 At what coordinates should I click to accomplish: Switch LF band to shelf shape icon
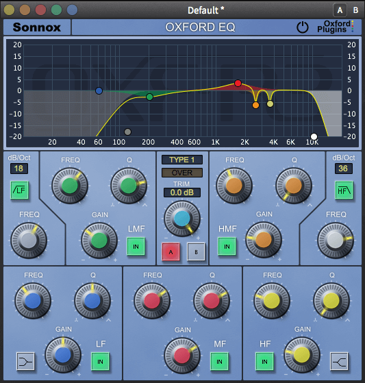click(25, 361)
